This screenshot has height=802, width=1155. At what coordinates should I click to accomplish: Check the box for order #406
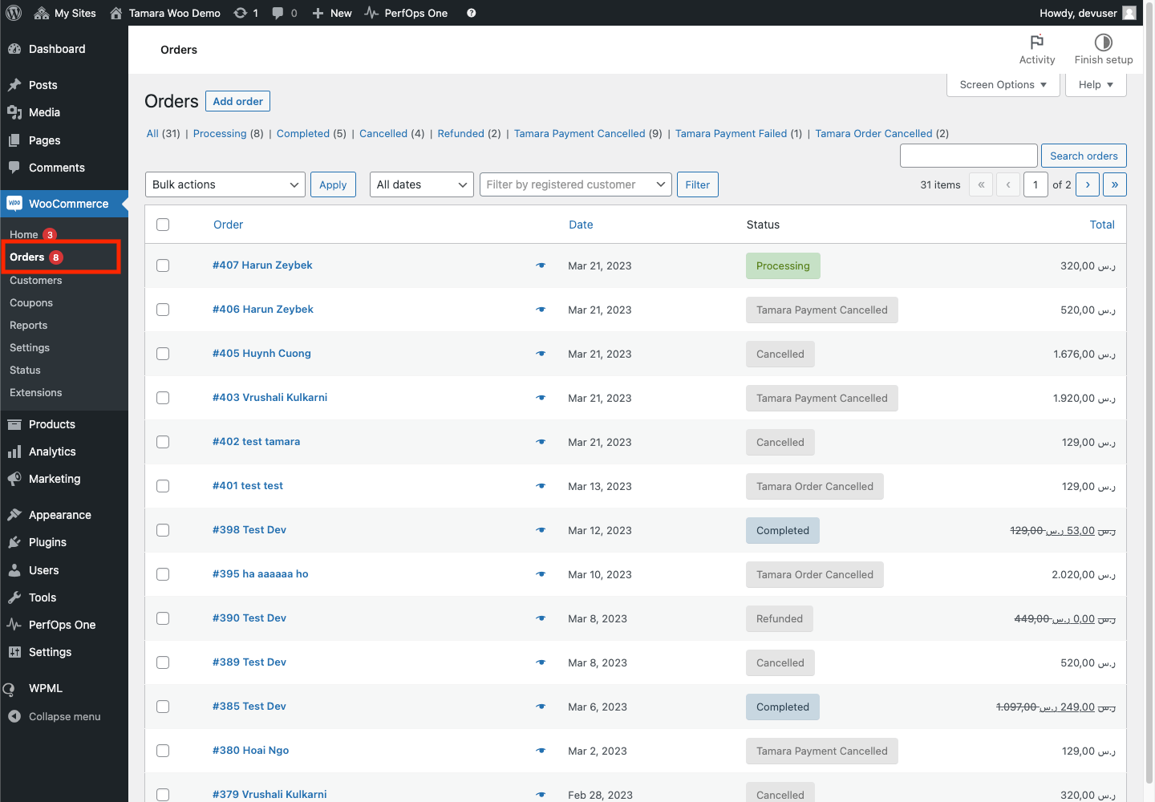(163, 310)
